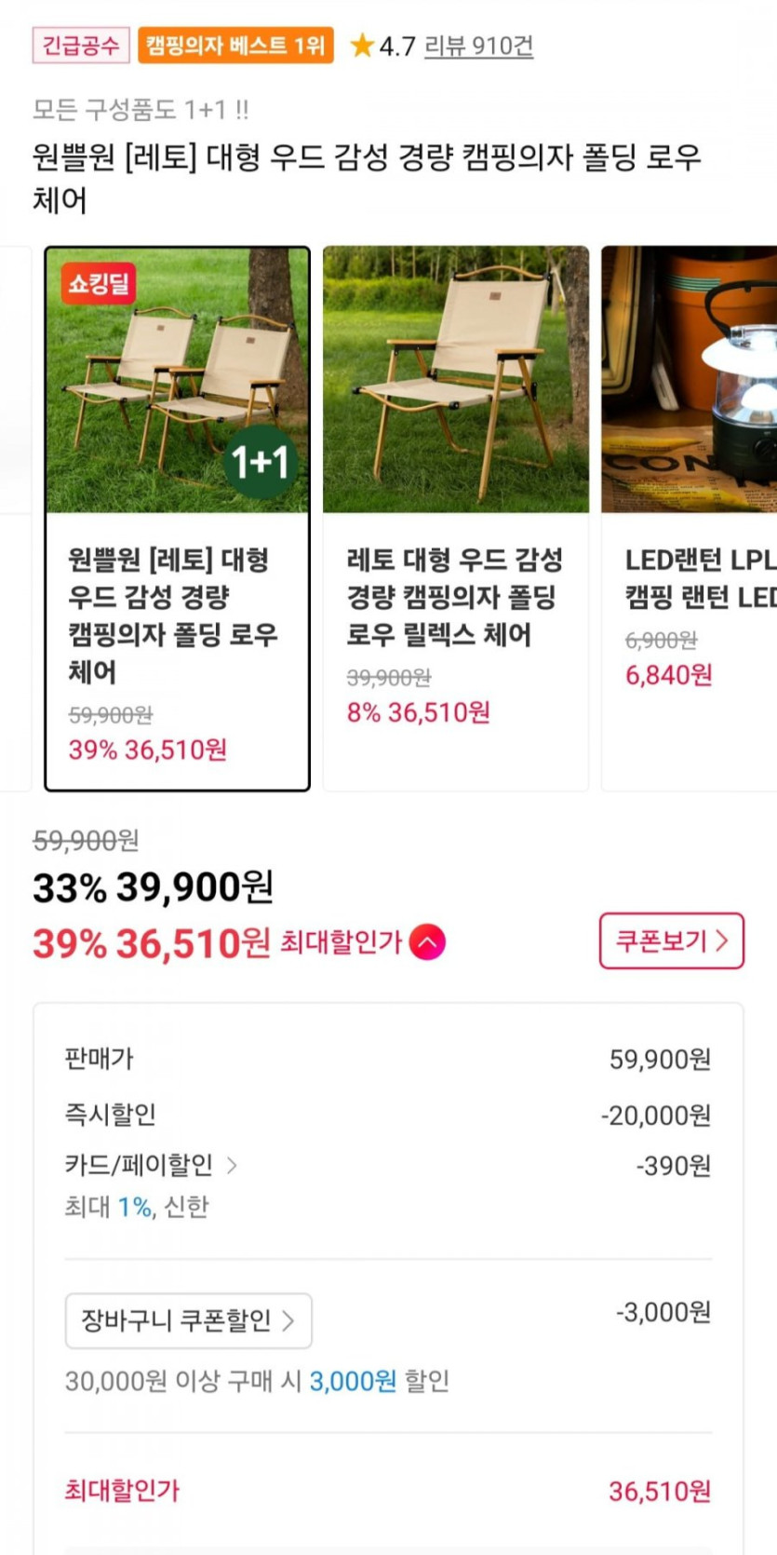777x1555 pixels.
Task: Expand the 카드/페이할인 chevron
Action: click(232, 1165)
